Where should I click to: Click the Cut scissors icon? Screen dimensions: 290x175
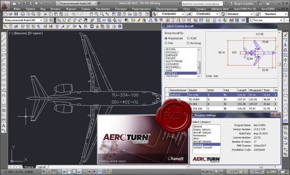click(45, 14)
